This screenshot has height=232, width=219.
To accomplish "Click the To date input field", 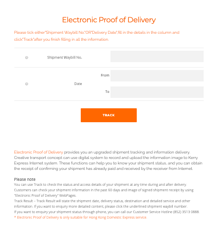I will pyautogui.click(x=157, y=92).
